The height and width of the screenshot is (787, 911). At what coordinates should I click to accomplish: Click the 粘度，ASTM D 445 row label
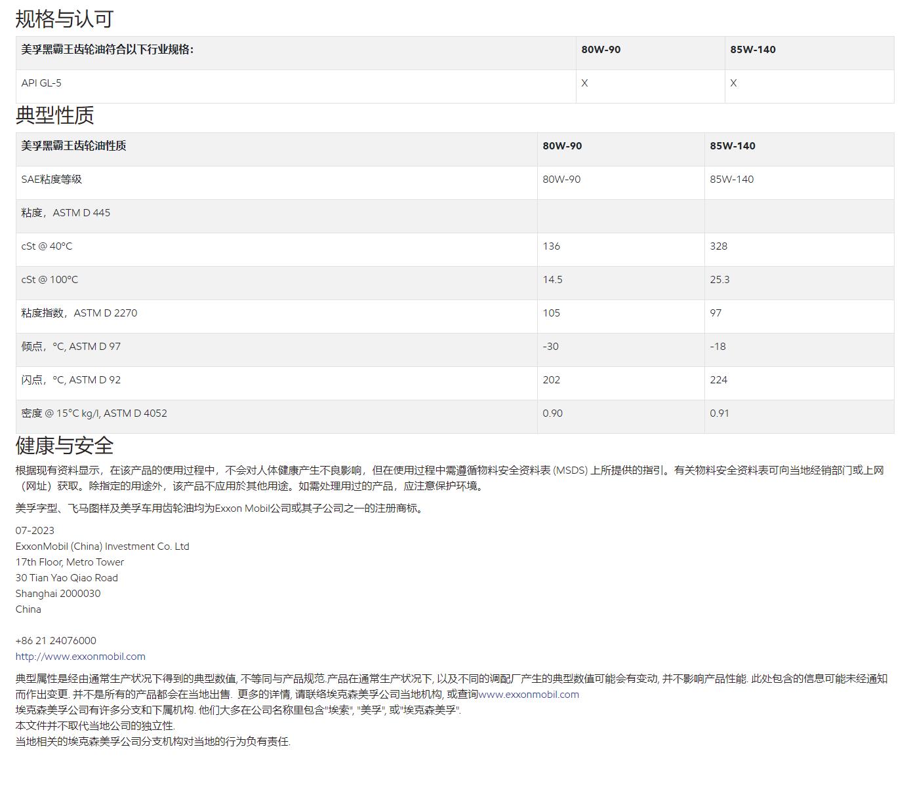click(66, 213)
